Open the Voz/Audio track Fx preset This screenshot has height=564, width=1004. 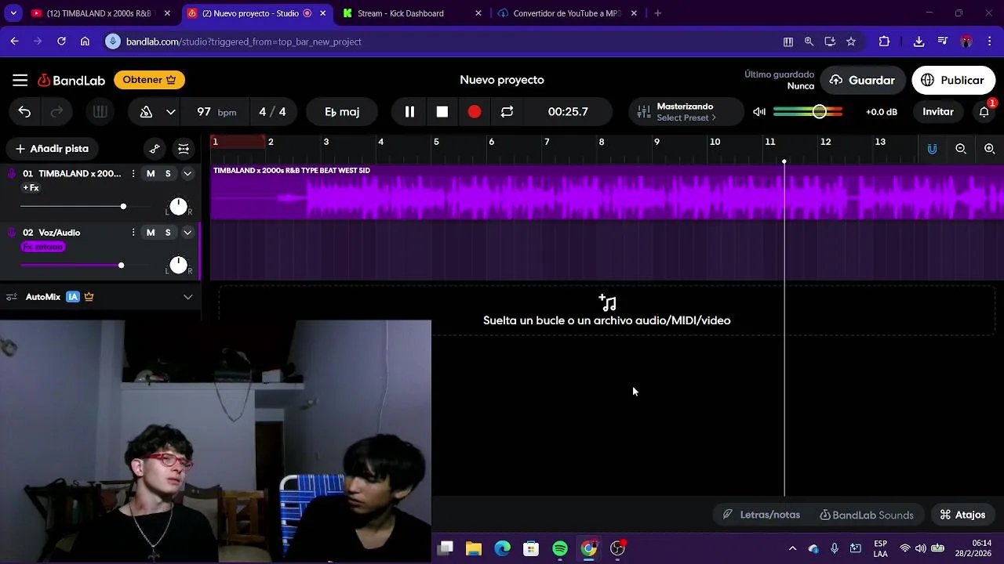pos(43,247)
